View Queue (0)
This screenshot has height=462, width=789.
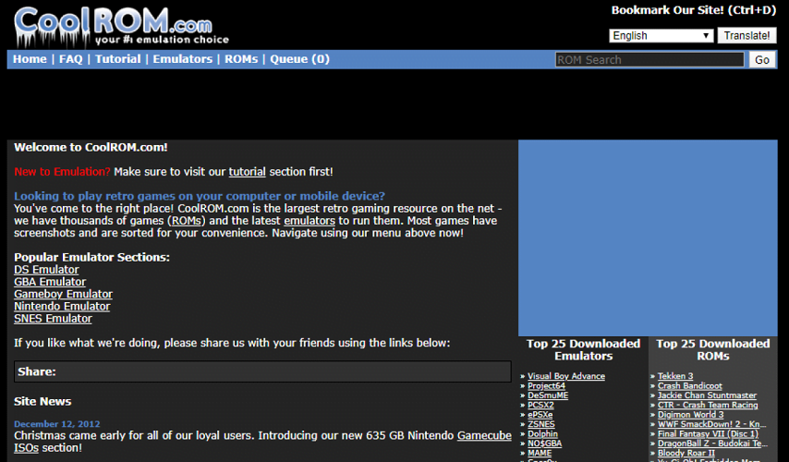(x=300, y=59)
